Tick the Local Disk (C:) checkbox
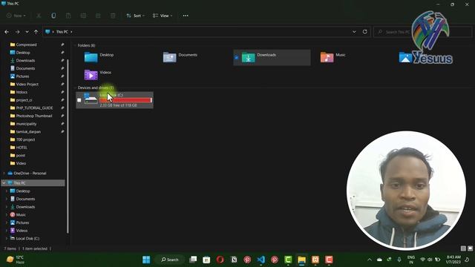 pyautogui.click(x=79, y=100)
